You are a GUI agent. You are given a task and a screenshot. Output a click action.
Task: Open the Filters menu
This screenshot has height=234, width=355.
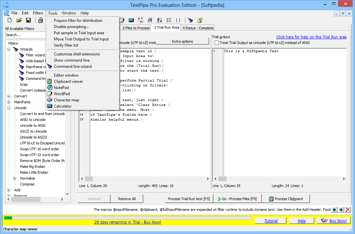(x=38, y=13)
